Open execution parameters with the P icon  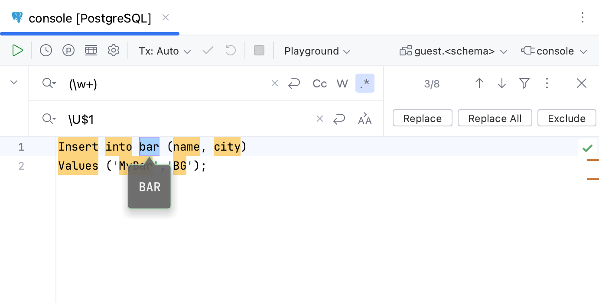[68, 51]
